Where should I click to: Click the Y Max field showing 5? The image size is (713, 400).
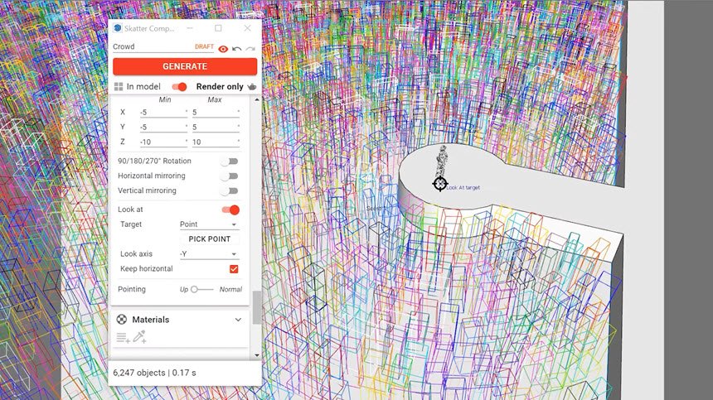[x=216, y=128]
